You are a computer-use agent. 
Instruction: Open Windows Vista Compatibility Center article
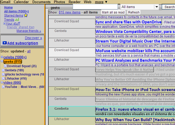click(135, 32)
